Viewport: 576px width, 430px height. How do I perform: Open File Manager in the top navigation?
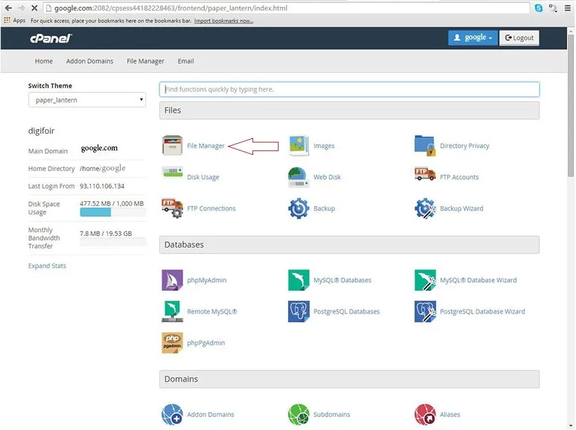(x=145, y=61)
